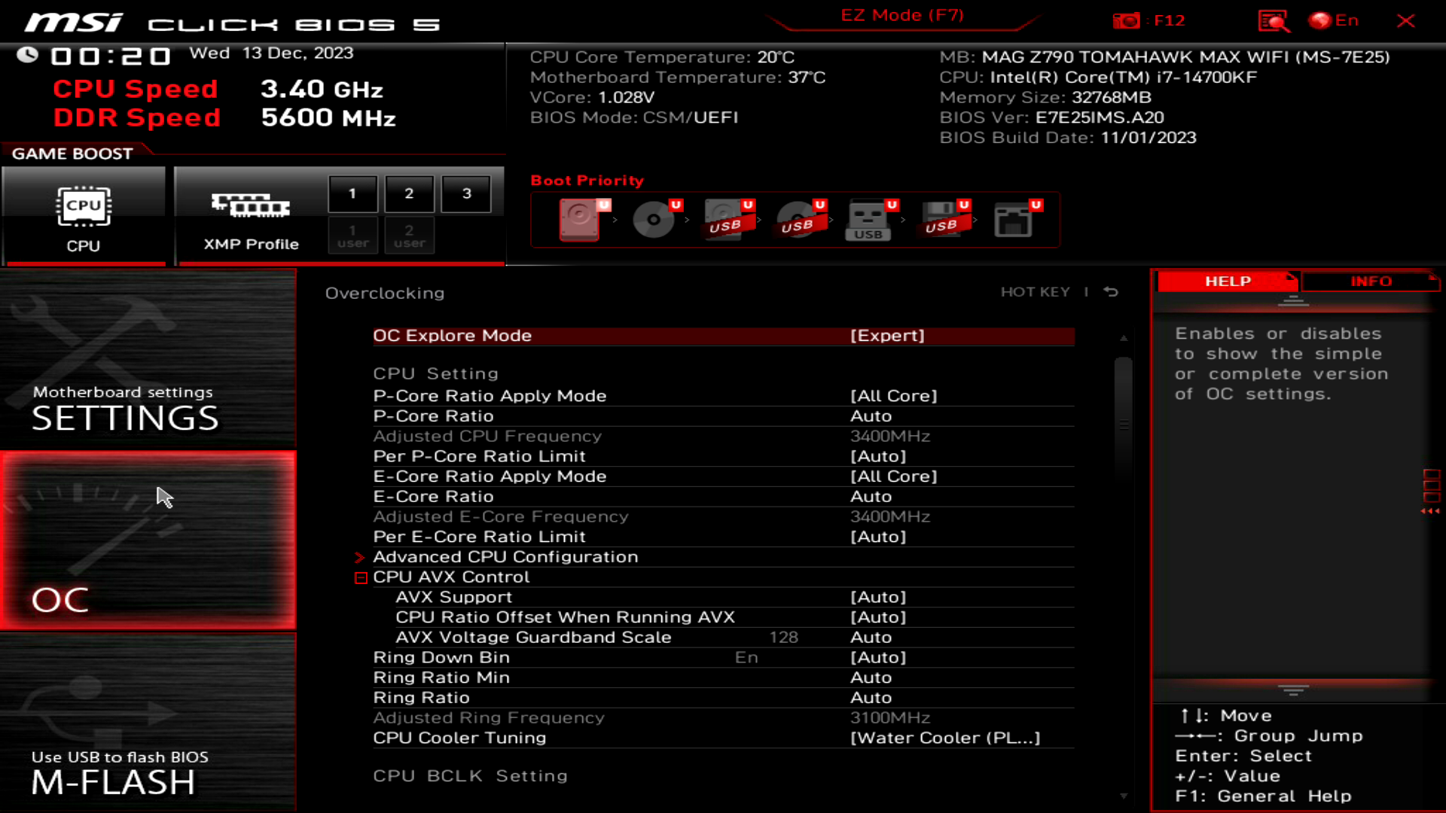Viewport: 1446px width, 813px height.
Task: Select XMP profile 3
Action: (466, 193)
